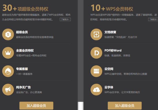Click the PDF转Word converter icon
This screenshot has height=110, width=158.
pos(96,53)
